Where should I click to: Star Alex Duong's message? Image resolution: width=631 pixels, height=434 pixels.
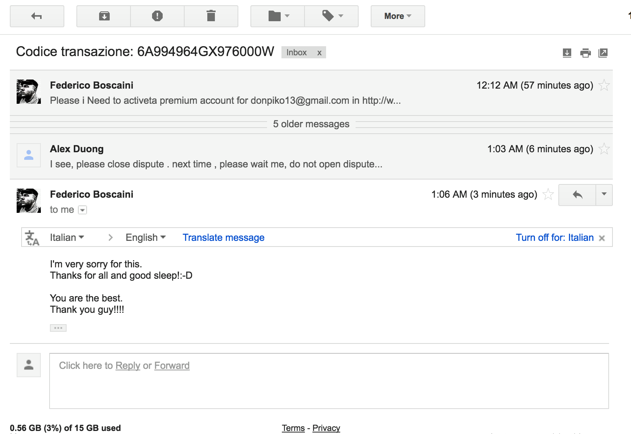click(604, 149)
